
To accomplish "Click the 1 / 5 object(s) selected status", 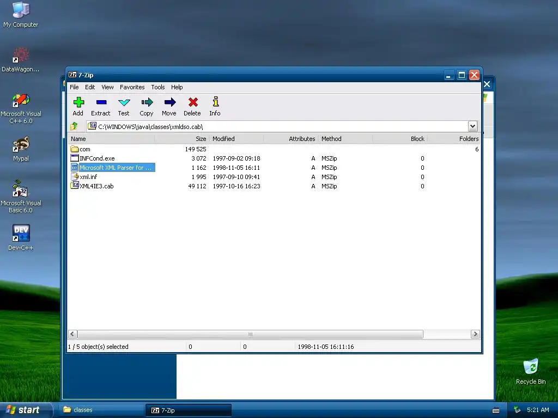I will pos(98,347).
